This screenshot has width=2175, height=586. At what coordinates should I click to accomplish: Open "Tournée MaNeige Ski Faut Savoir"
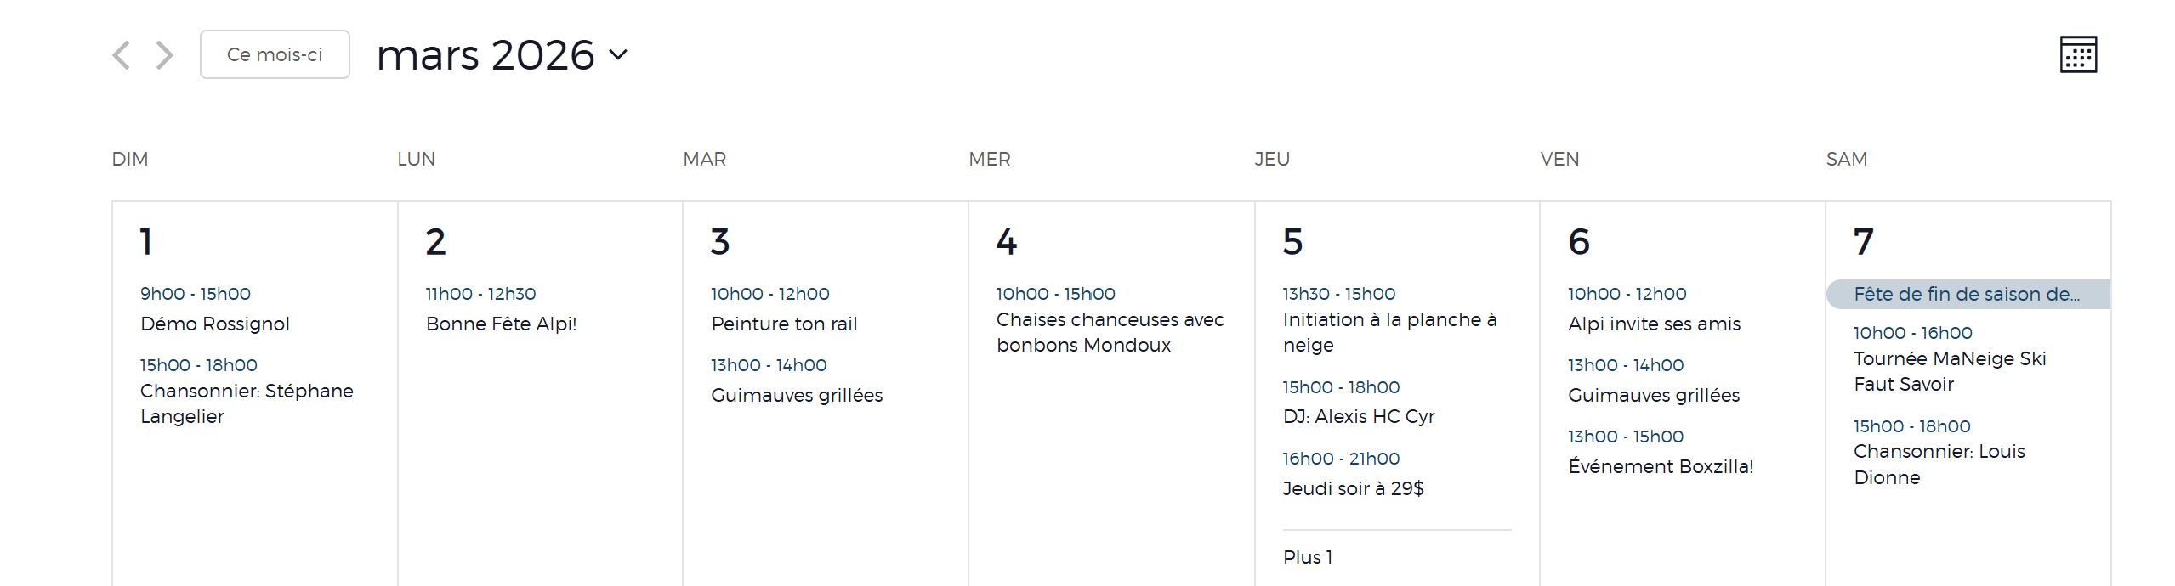[1949, 371]
